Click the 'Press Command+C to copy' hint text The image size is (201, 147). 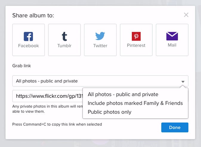tap(57, 124)
